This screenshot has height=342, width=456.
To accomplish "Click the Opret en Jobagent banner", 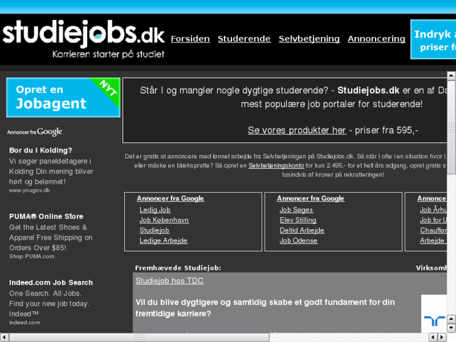I will pyautogui.click(x=63, y=97).
